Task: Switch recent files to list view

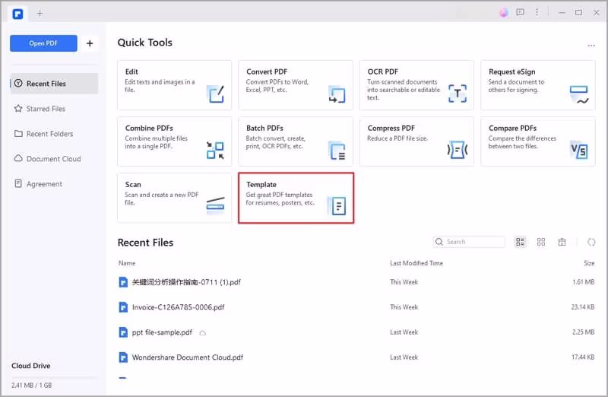Action: click(x=521, y=242)
